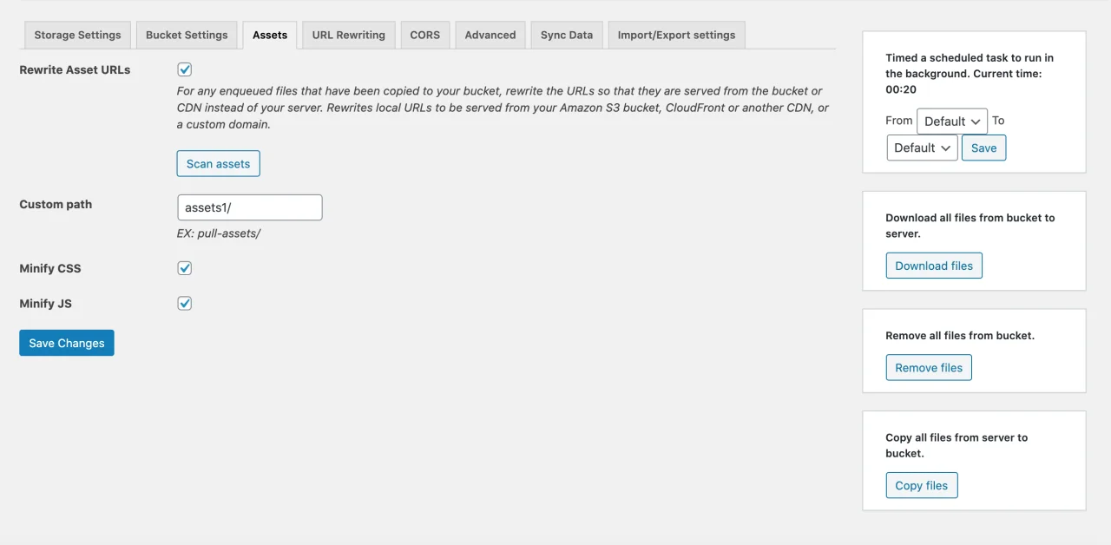Click the Save Changes button
Viewport: 1111px width, 545px height.
[67, 343]
